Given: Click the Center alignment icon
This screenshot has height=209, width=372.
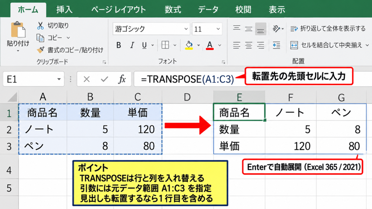Looking at the screenshot, I should [248, 45].
